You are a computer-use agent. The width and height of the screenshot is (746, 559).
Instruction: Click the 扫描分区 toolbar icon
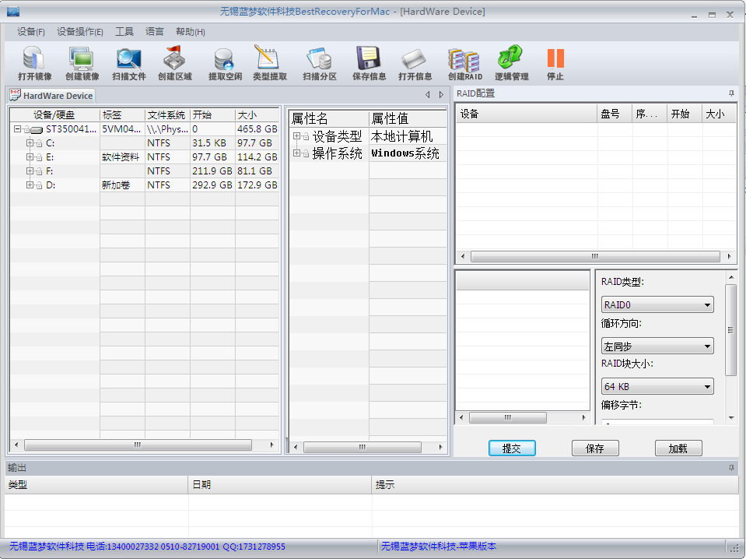(x=319, y=59)
